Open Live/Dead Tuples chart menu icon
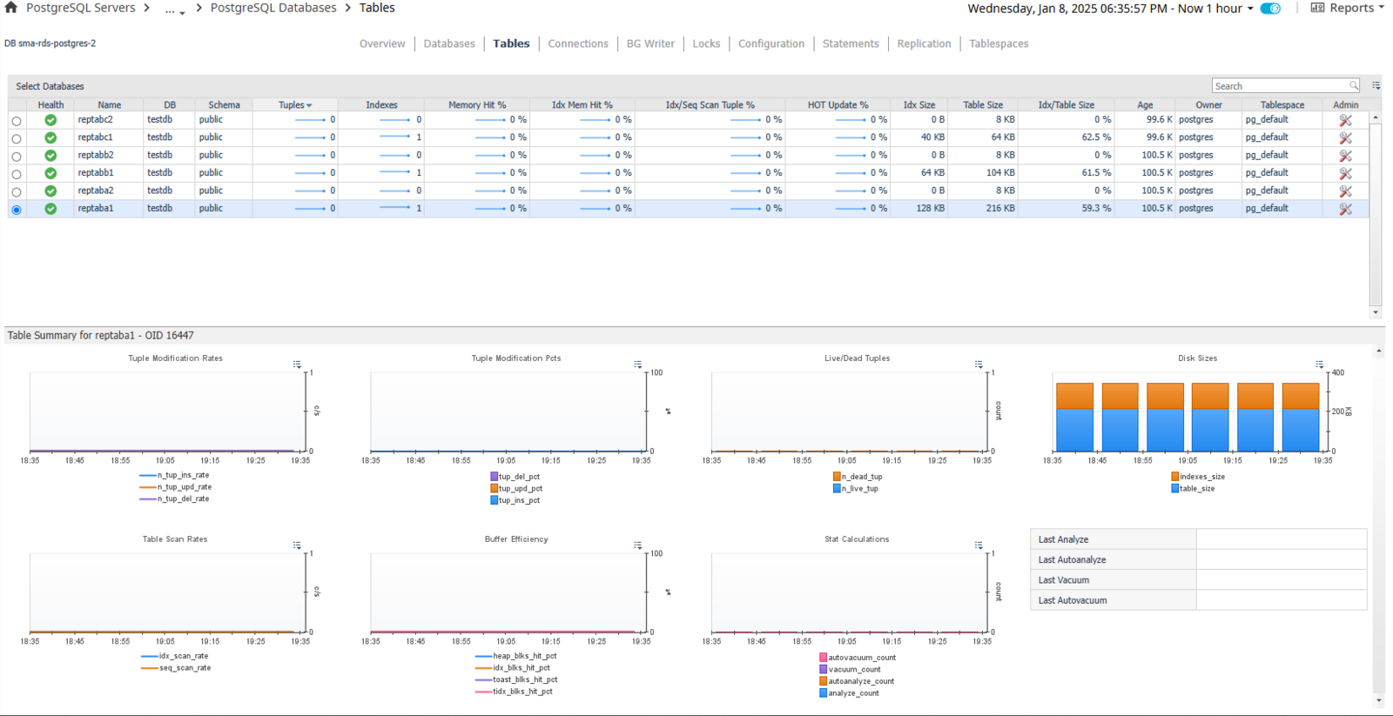 pos(979,365)
